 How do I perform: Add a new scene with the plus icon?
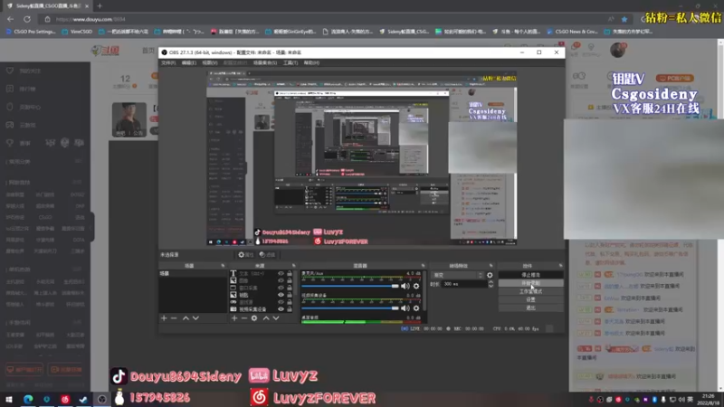click(x=164, y=318)
